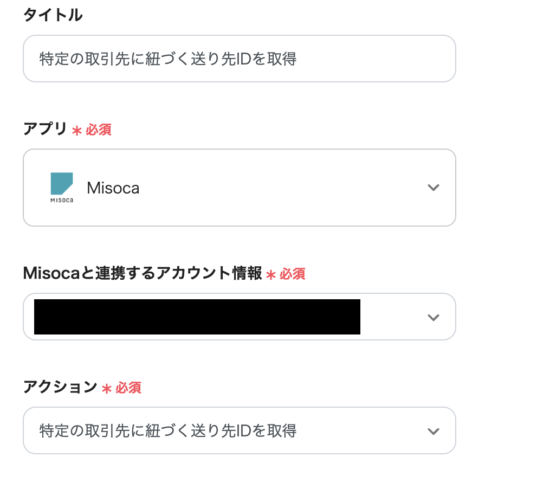Click the red asterisk next to アカウント情報
Viewport: 556px width, 489px height.
271,275
